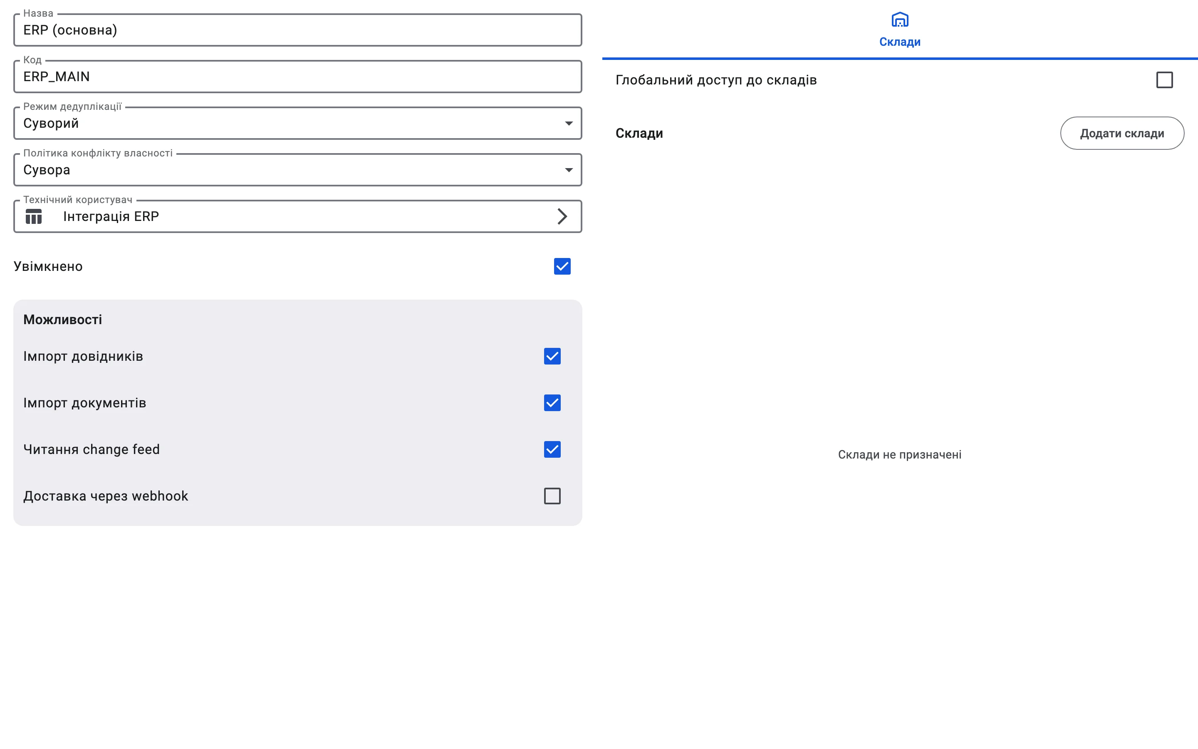Disable the Увімкнено checkbox

click(562, 266)
